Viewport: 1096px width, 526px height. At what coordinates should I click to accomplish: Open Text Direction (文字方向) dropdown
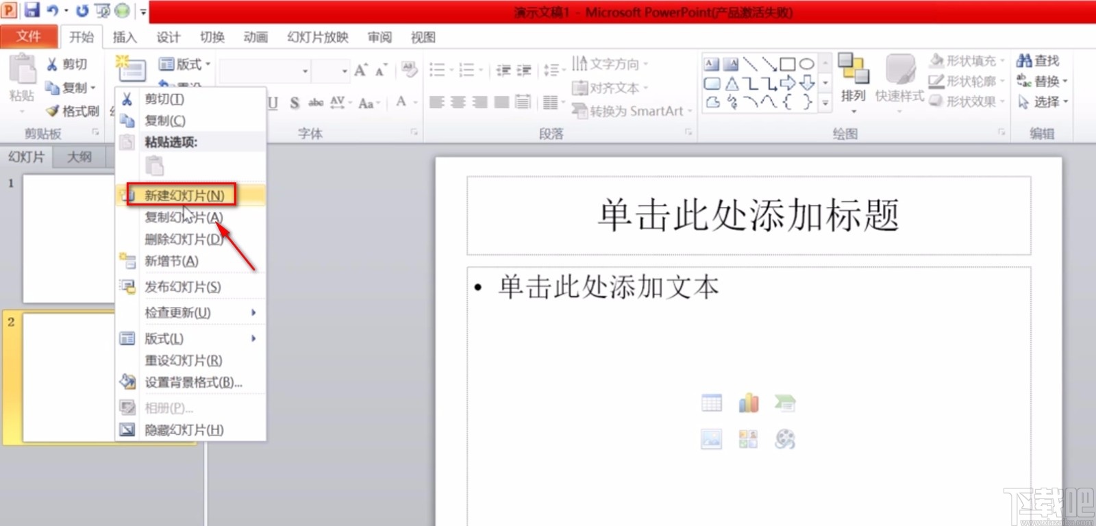click(x=610, y=64)
